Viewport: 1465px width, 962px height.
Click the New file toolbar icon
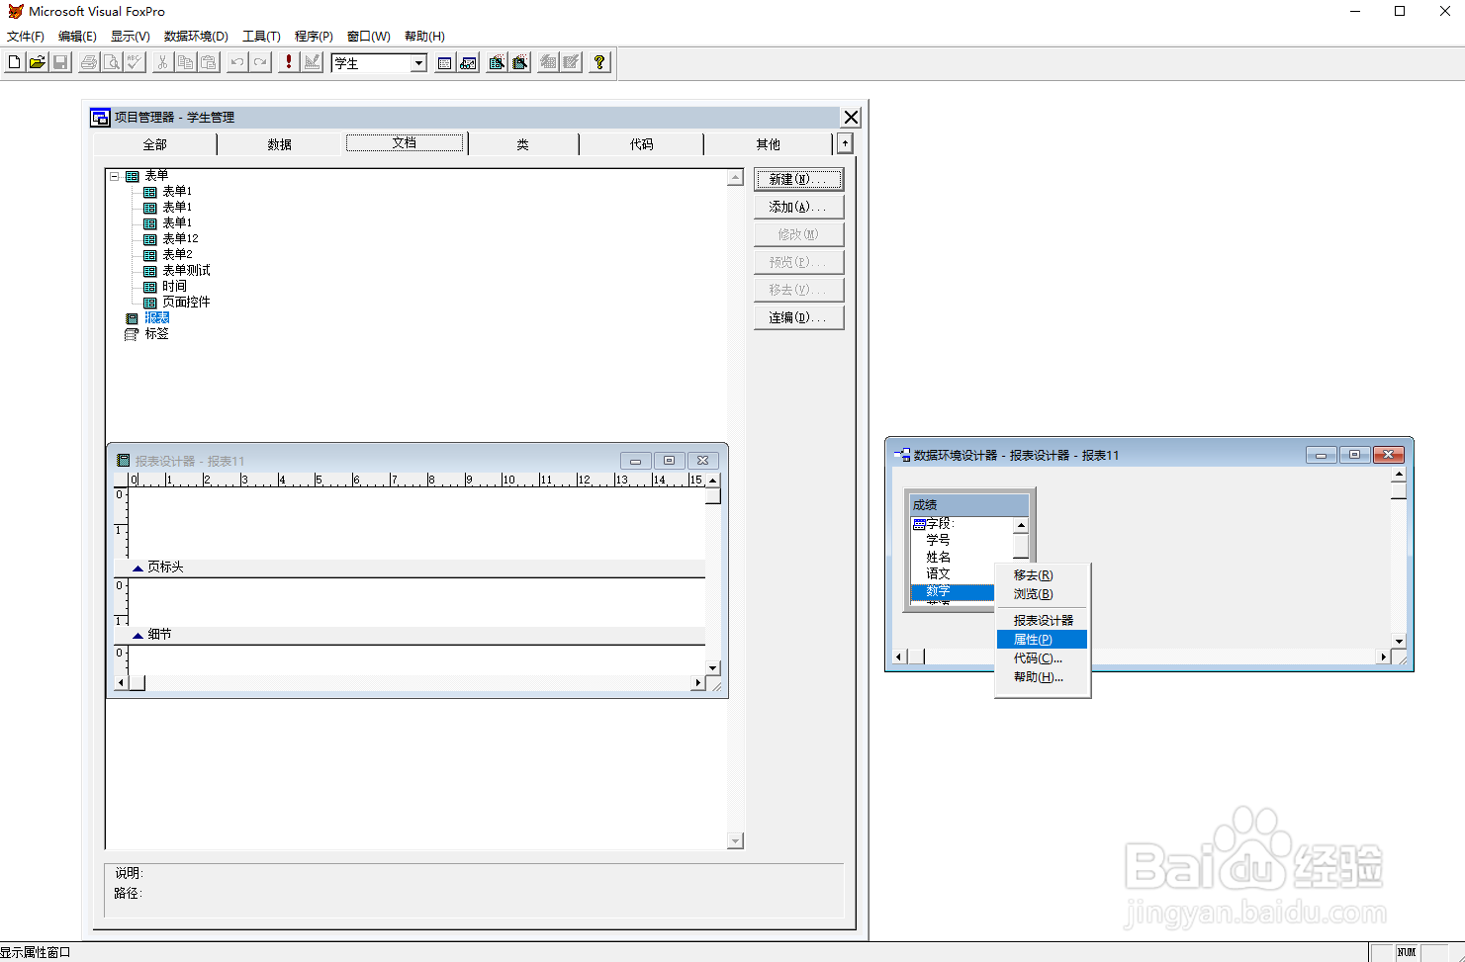click(14, 62)
